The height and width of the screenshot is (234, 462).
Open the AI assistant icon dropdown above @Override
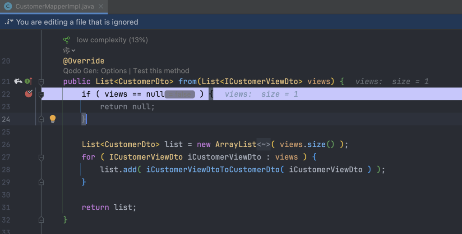point(69,50)
